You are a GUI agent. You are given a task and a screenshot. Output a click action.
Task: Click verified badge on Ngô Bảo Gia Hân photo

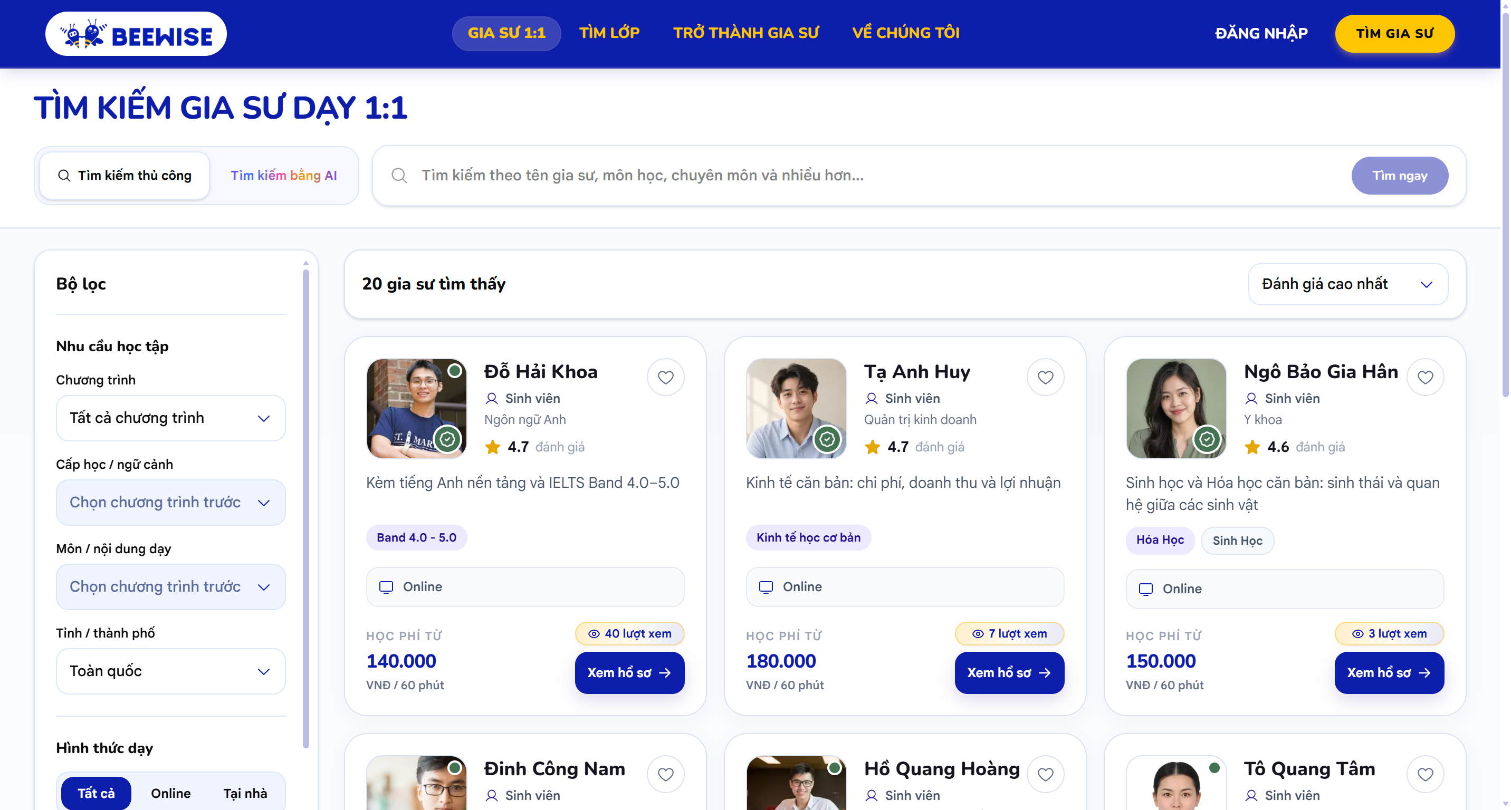click(x=1207, y=439)
